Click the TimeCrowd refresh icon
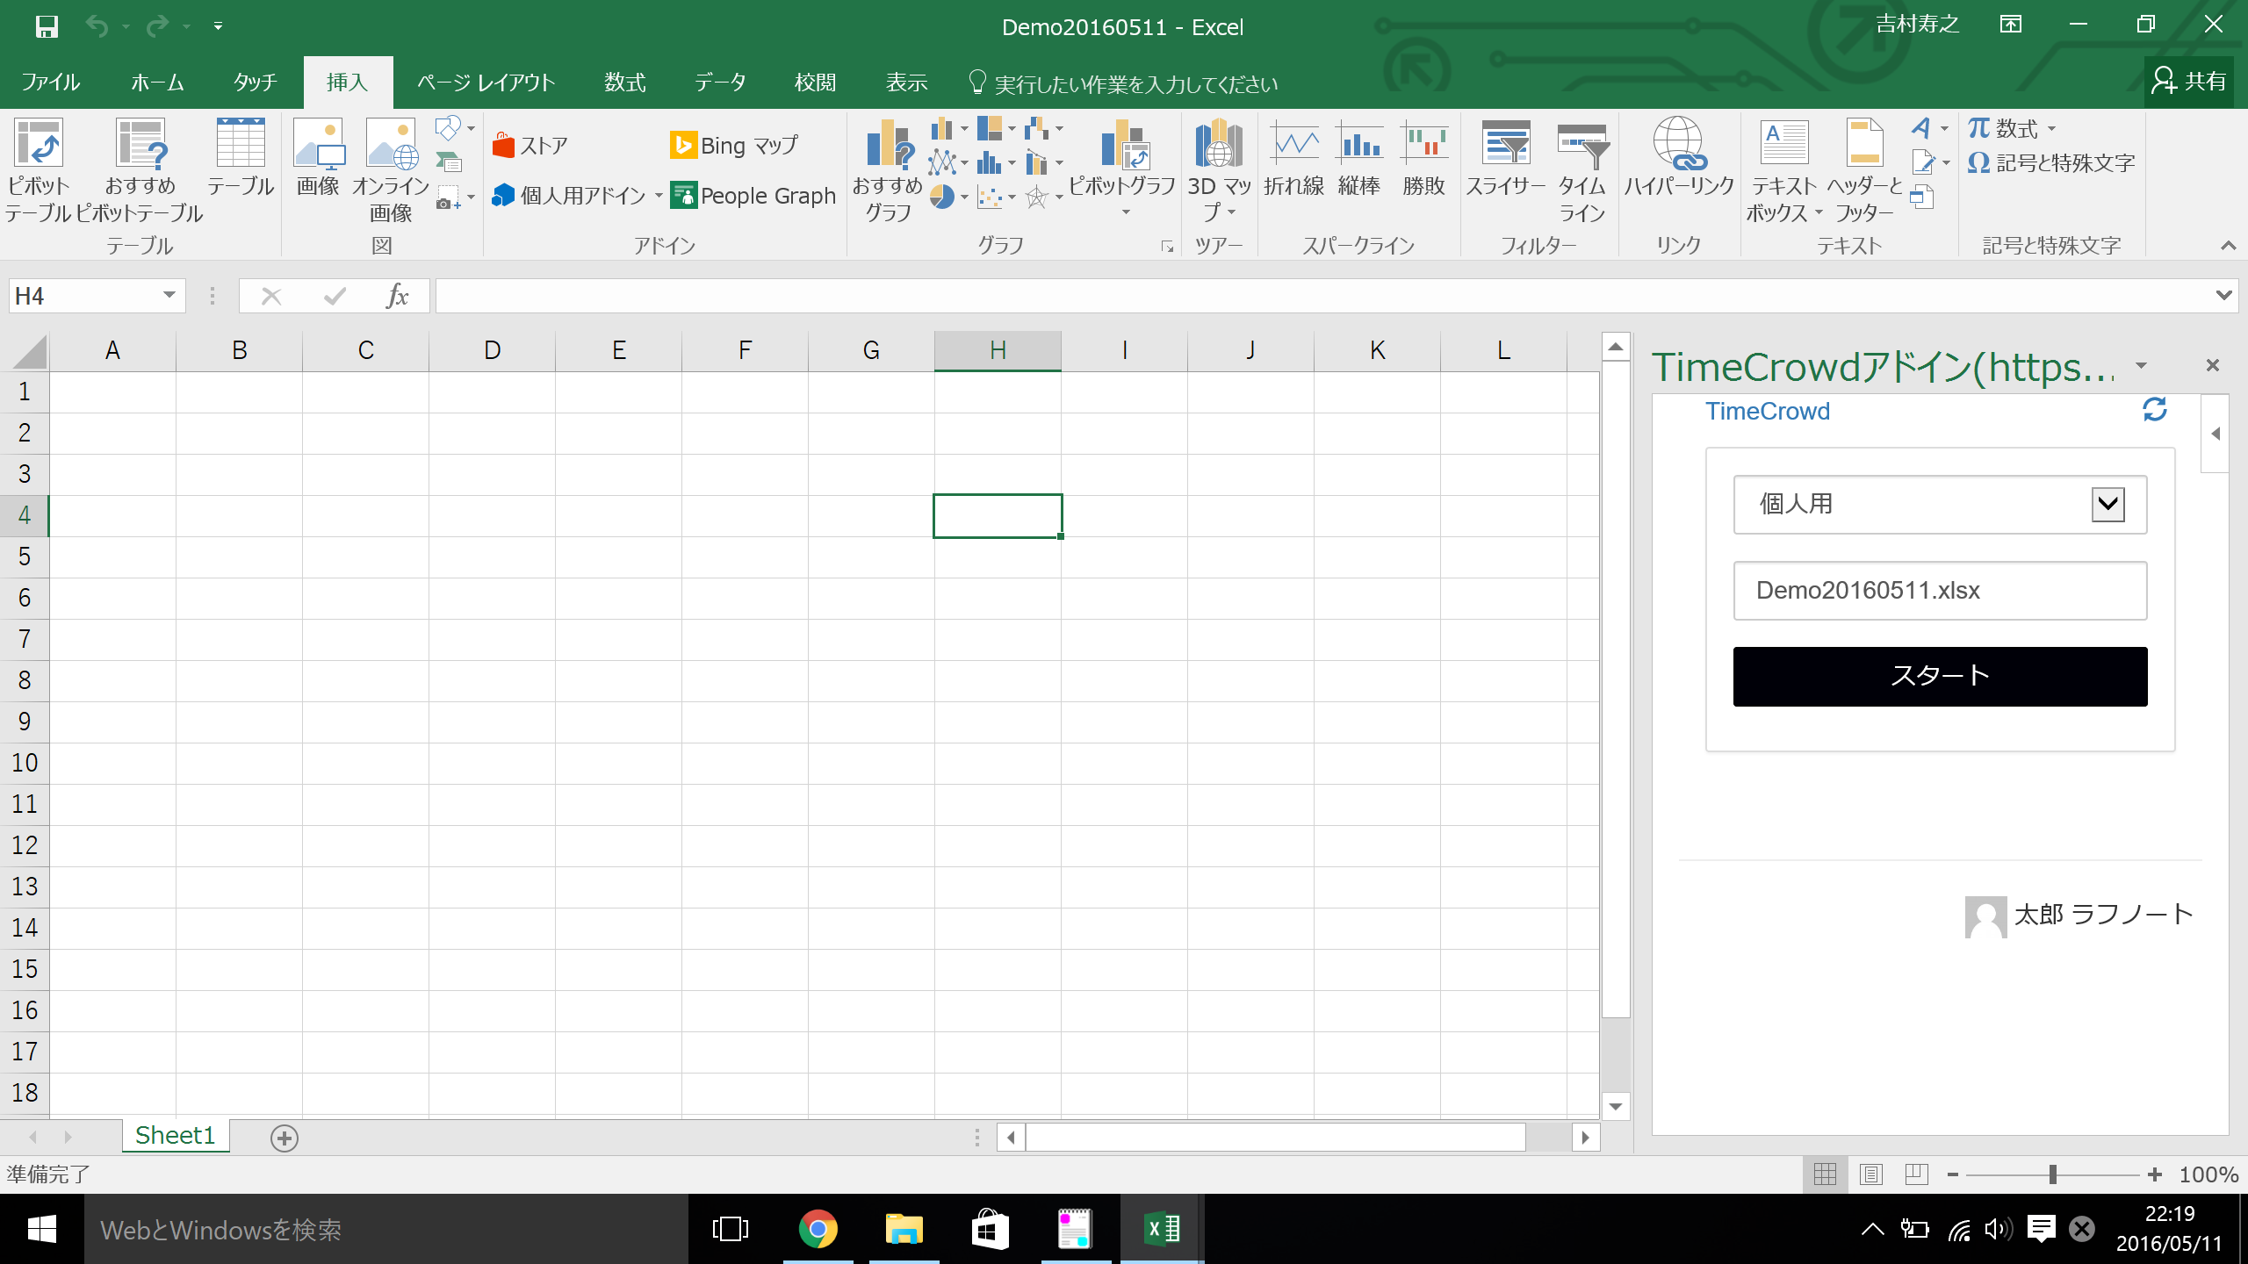2248x1264 pixels. [x=2155, y=410]
